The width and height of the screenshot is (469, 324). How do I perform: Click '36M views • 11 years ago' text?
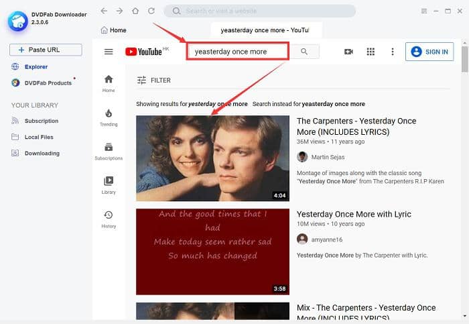click(330, 142)
